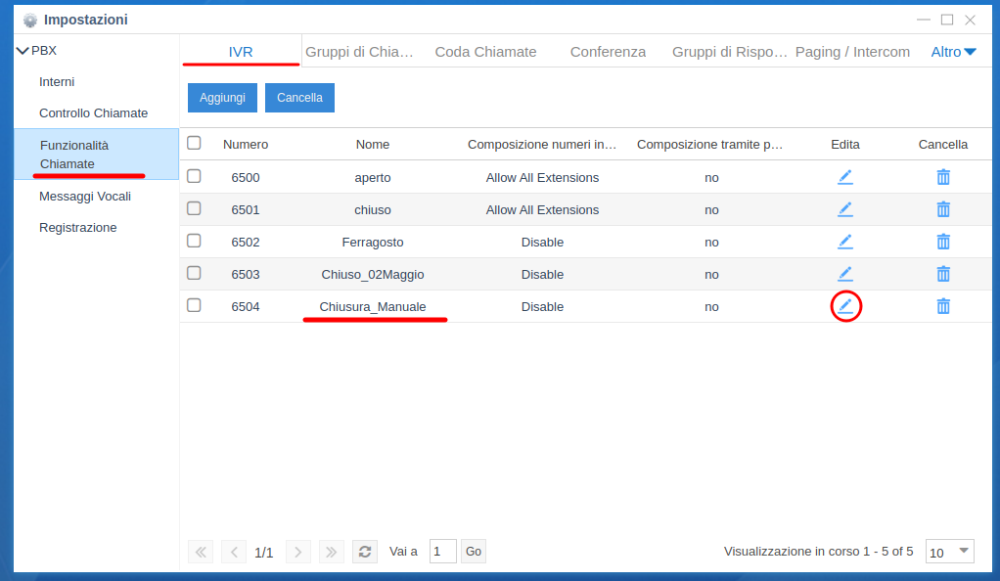Sort by the Nome column header
The height and width of the screenshot is (581, 1000).
(x=373, y=145)
